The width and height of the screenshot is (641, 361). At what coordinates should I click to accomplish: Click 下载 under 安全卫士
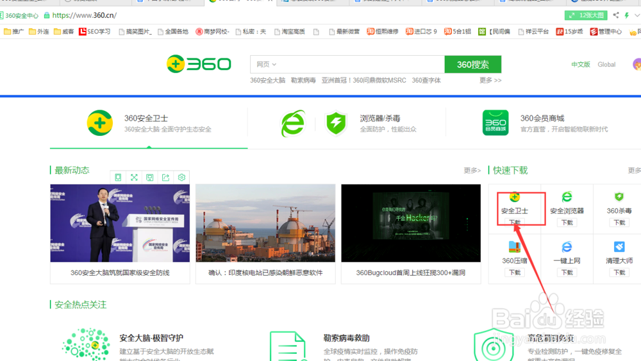tap(515, 222)
